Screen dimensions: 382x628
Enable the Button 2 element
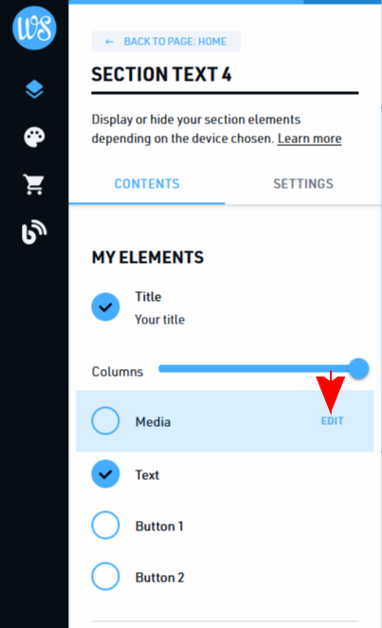(x=105, y=577)
